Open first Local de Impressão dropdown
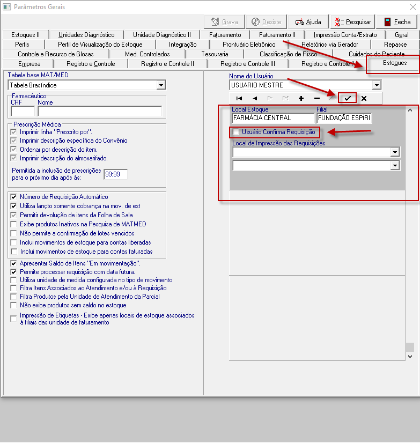The height and width of the screenshot is (443, 420). [395, 152]
